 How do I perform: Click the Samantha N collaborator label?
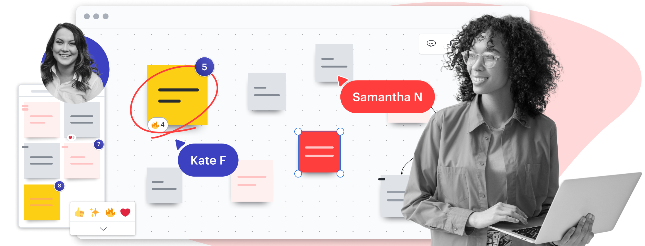pos(387,97)
